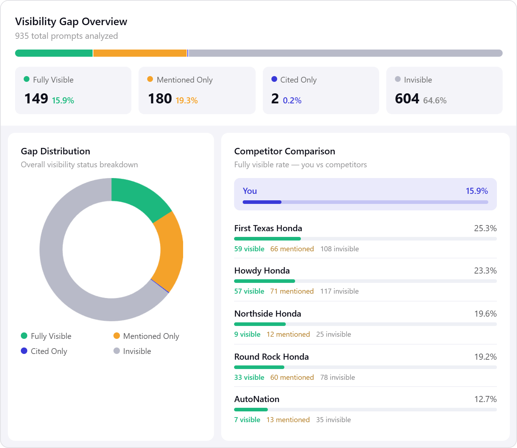This screenshot has width=517, height=448.
Task: Select the Fully Visible indicator on the 149 card
Action: tap(27, 79)
